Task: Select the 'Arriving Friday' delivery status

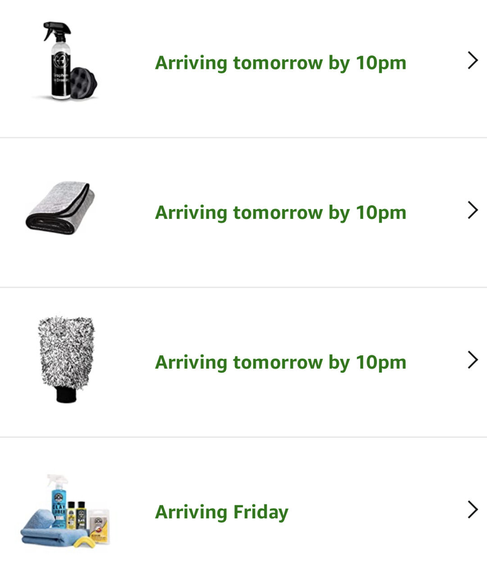Action: pyautogui.click(x=222, y=512)
